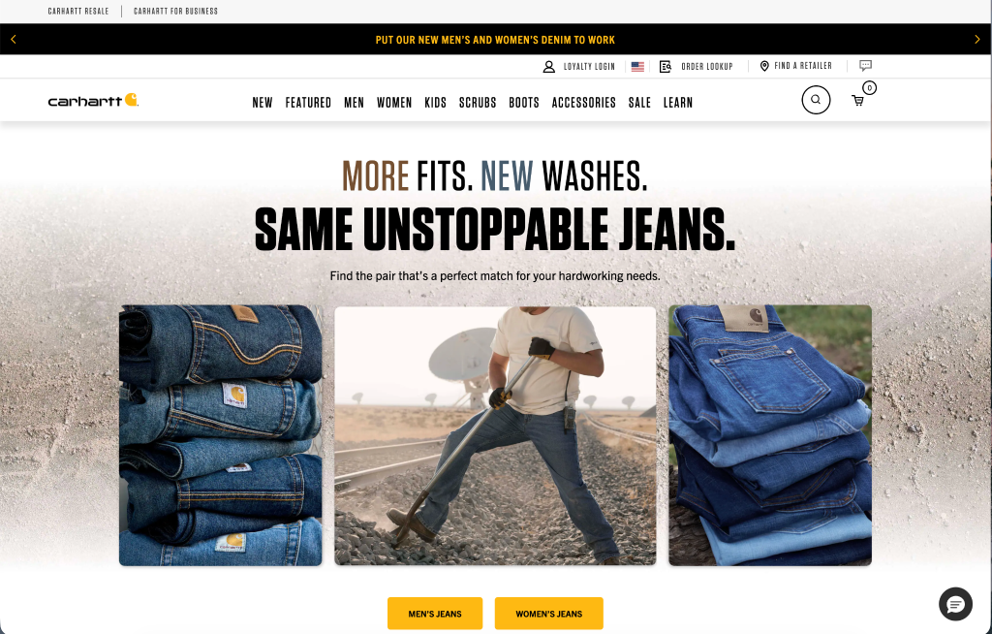Show the previous promo banner message

pos(14,40)
